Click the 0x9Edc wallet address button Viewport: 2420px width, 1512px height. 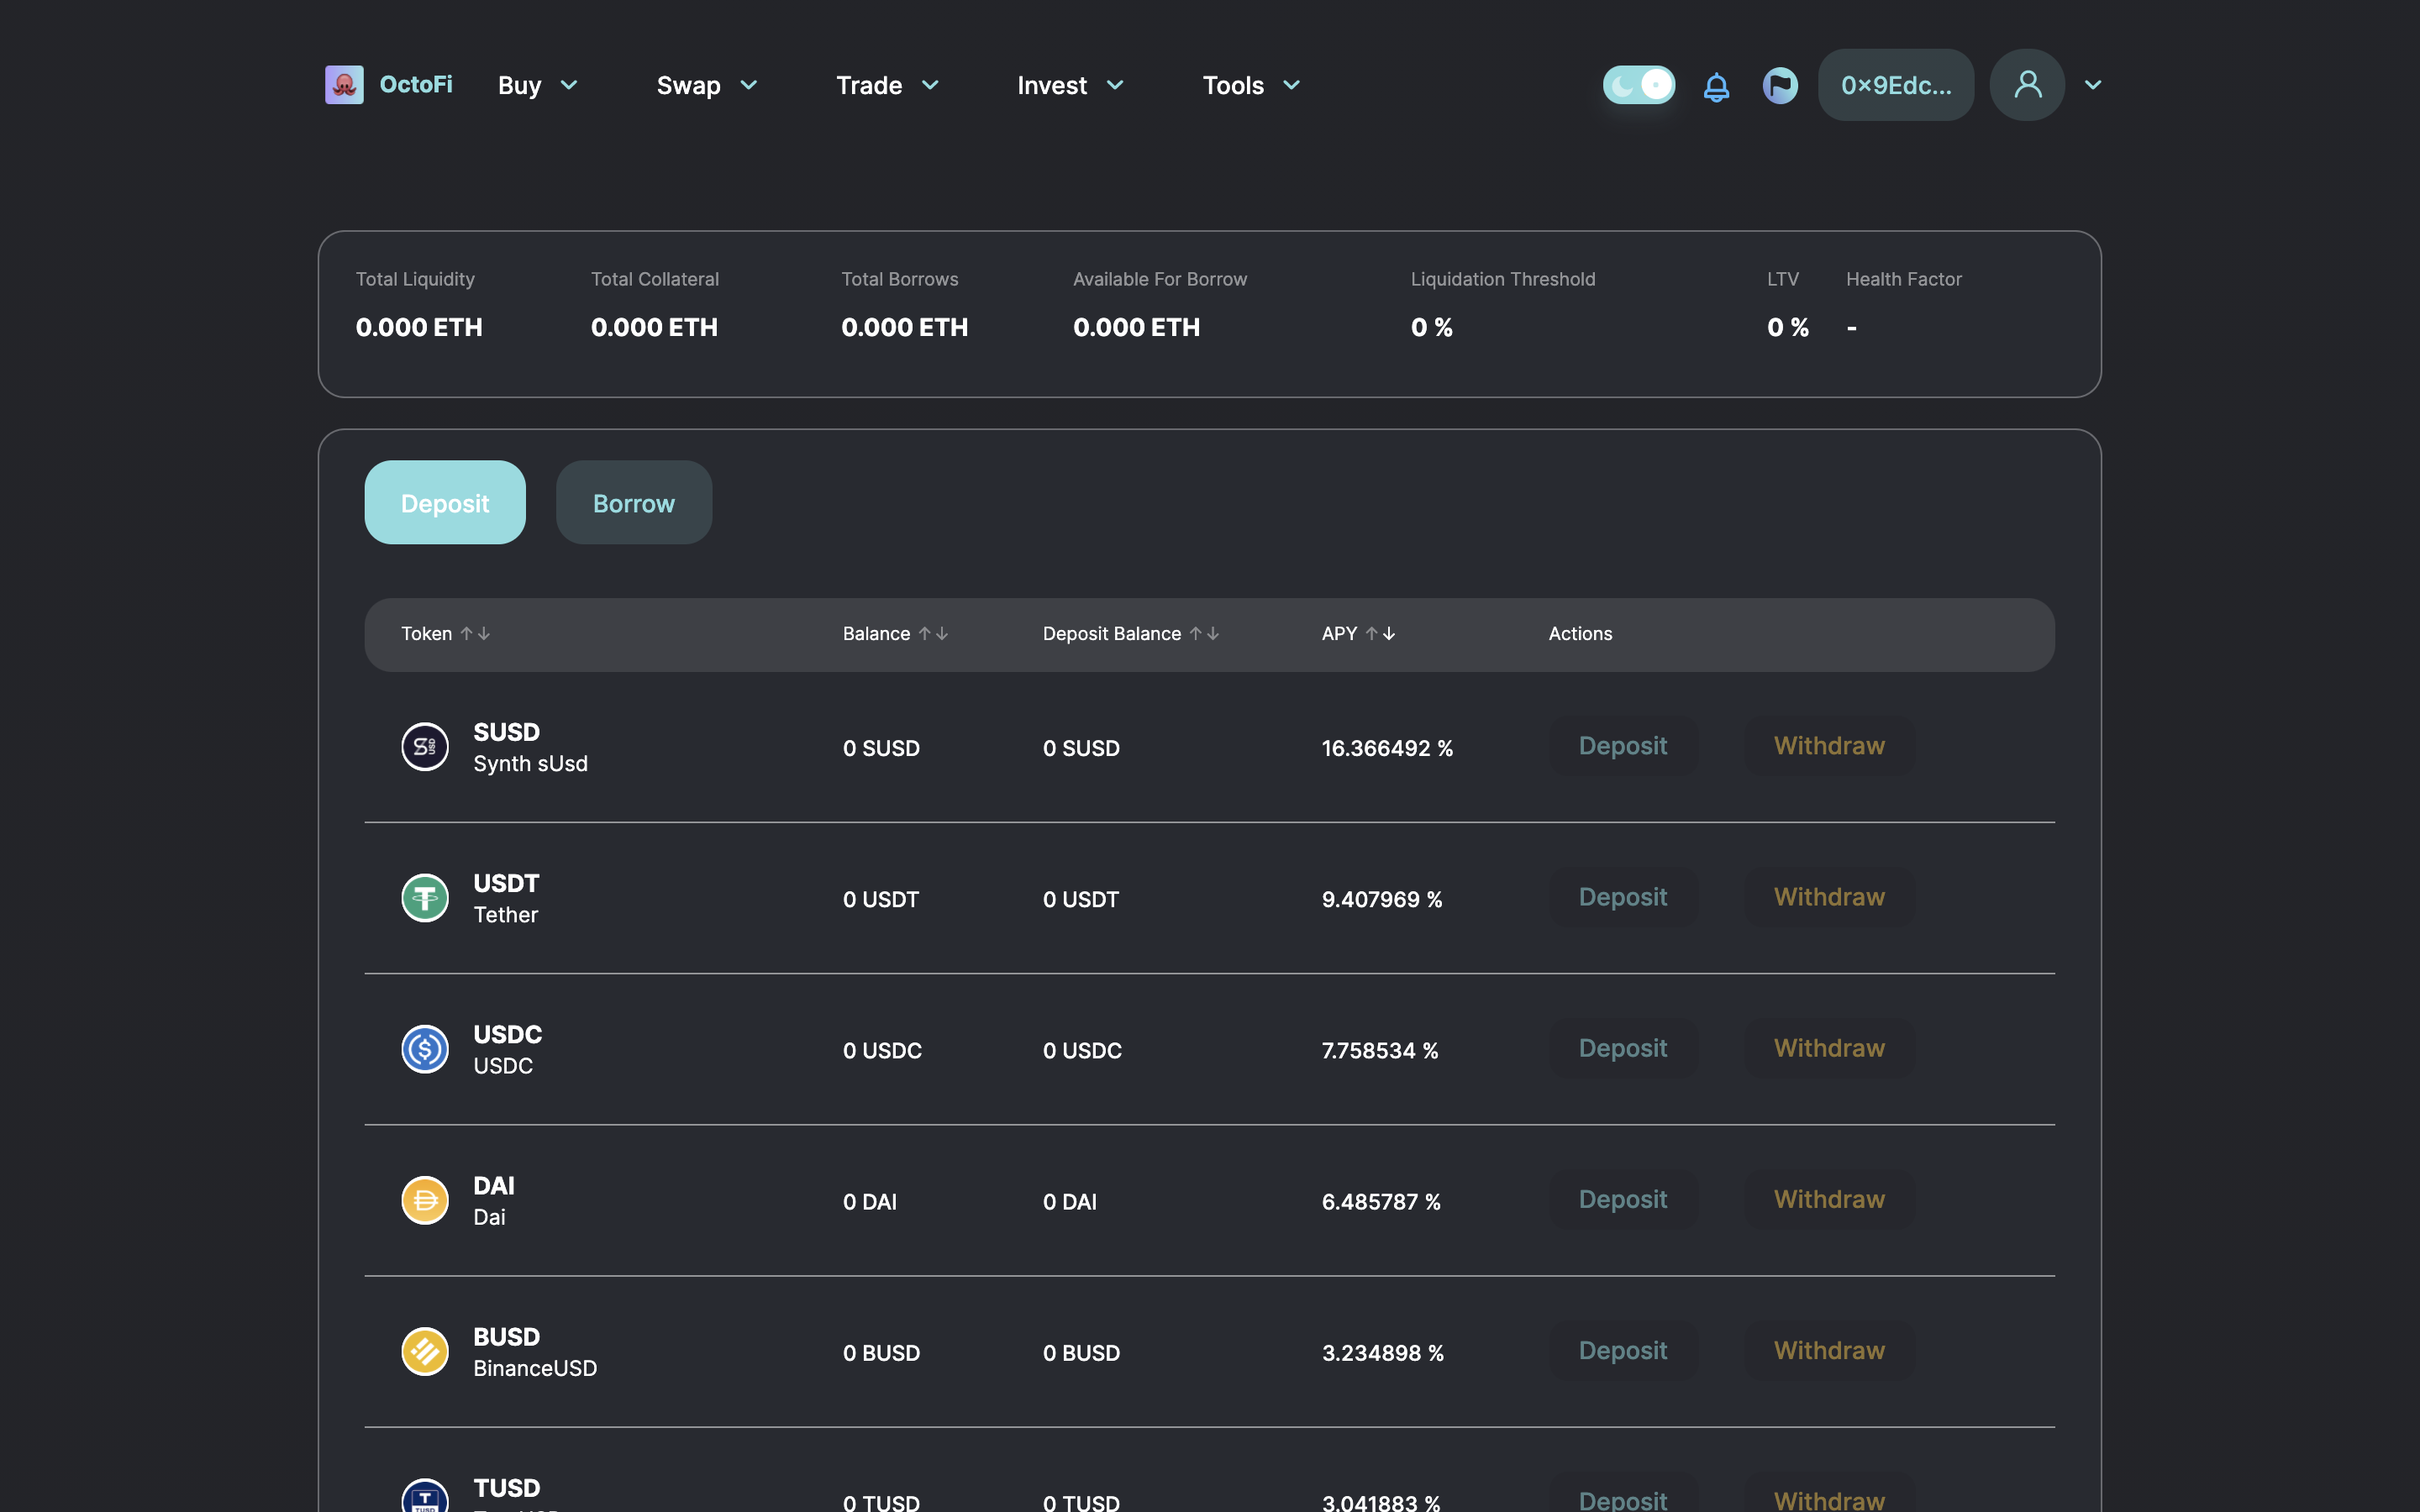(1895, 85)
